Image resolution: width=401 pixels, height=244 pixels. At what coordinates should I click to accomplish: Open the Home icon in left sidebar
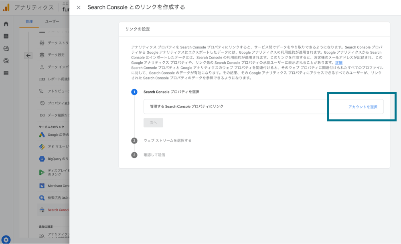pyautogui.click(x=6, y=24)
